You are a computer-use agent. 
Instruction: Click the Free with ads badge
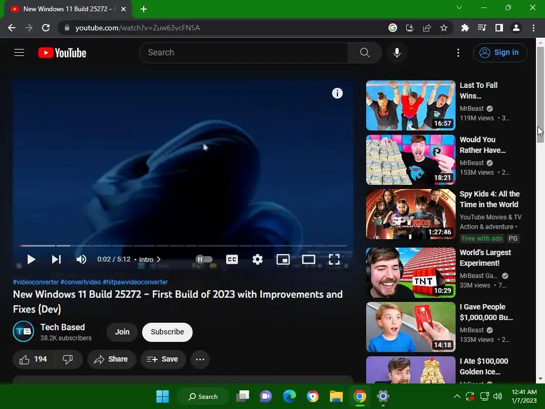pos(482,238)
